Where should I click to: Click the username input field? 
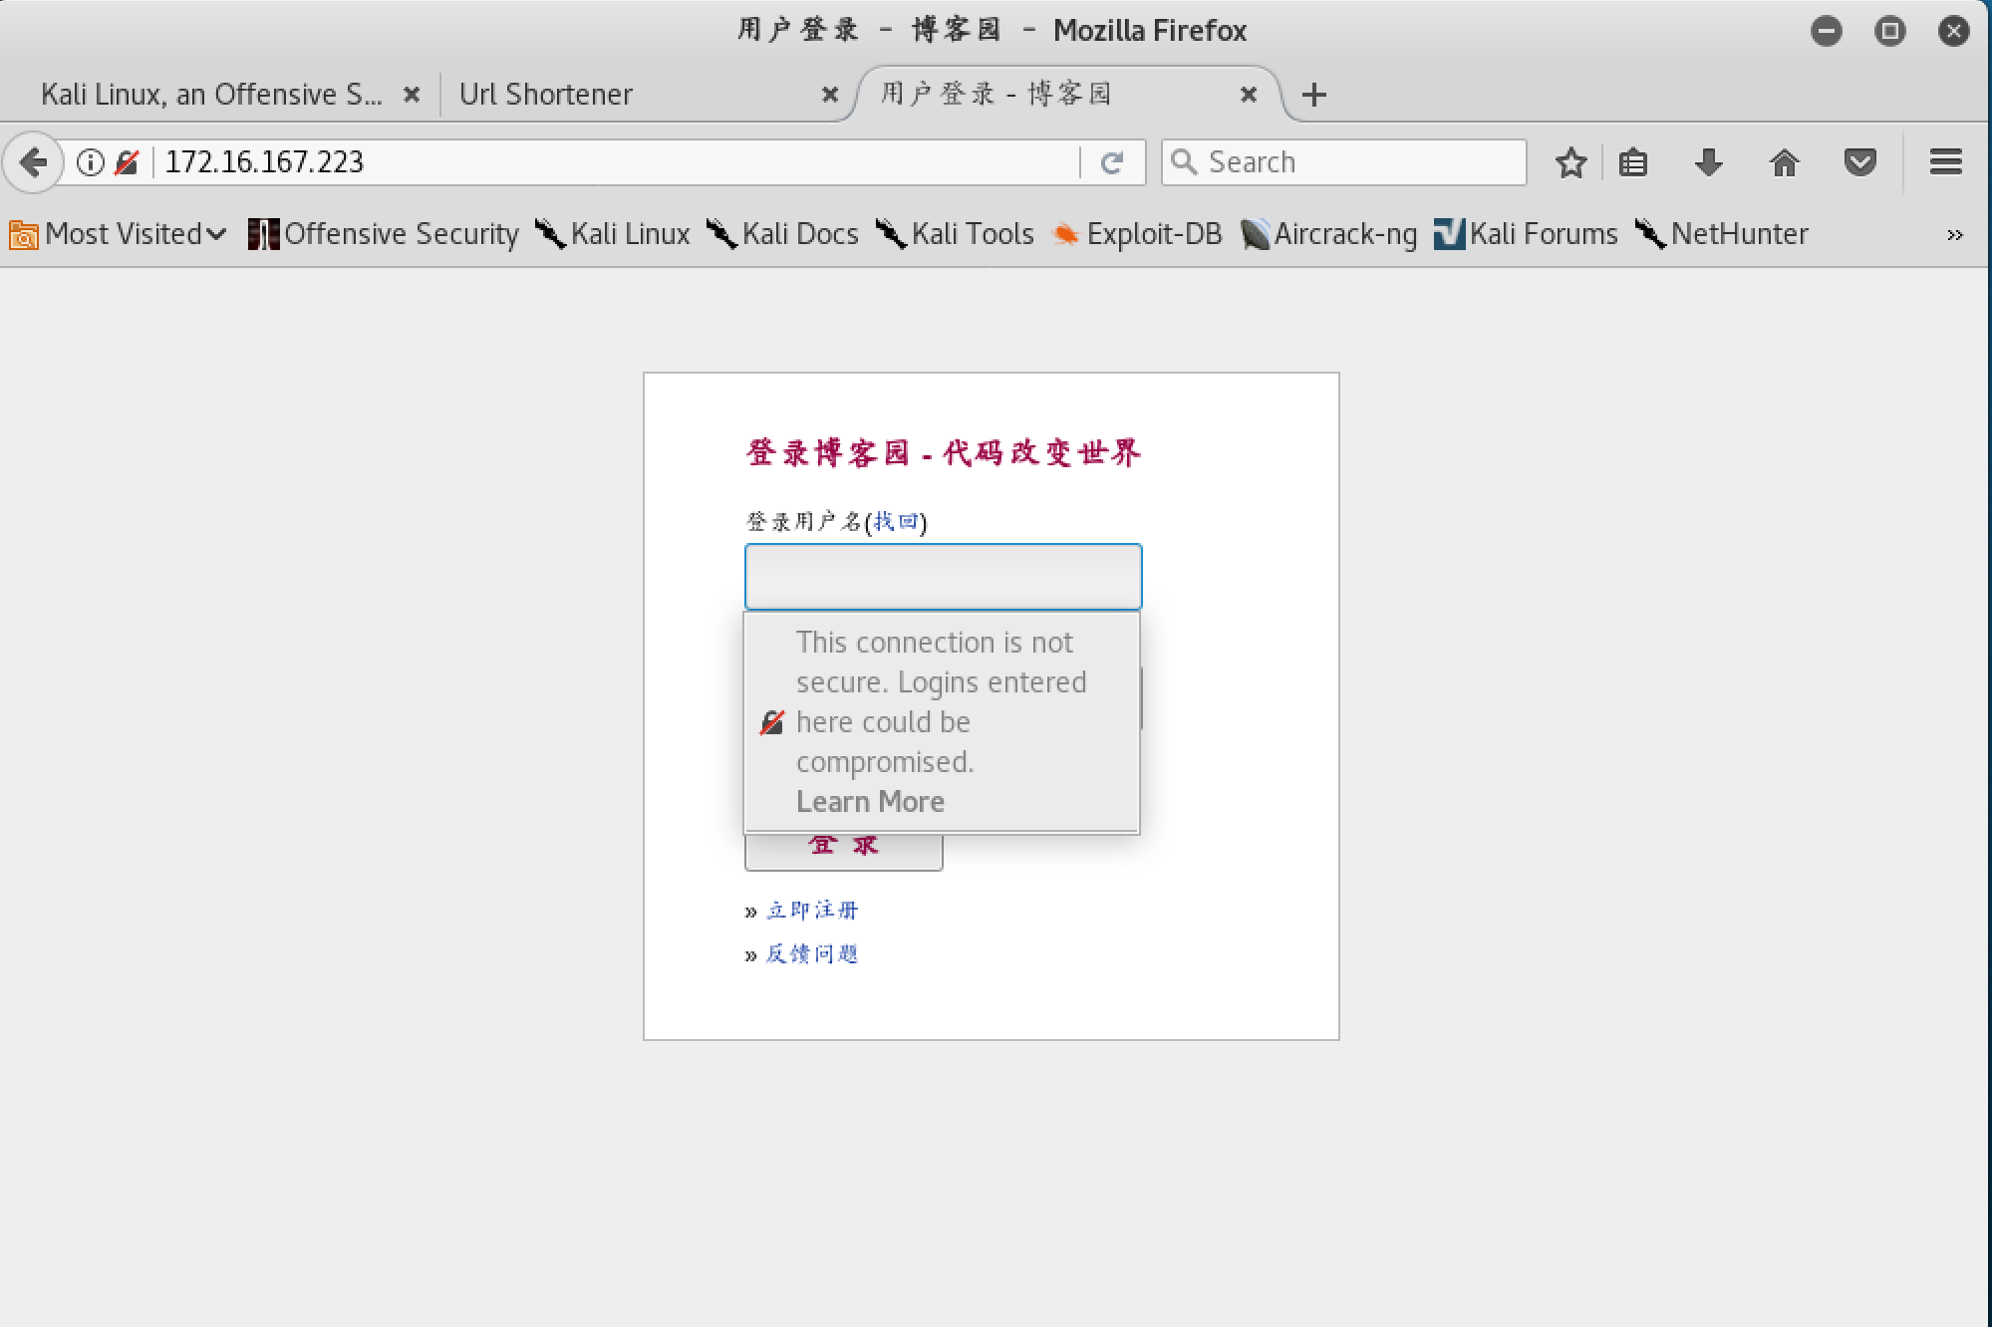tap(944, 576)
